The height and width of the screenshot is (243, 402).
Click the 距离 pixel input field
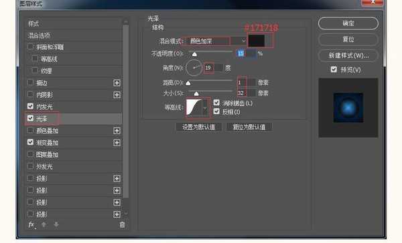tap(246, 83)
